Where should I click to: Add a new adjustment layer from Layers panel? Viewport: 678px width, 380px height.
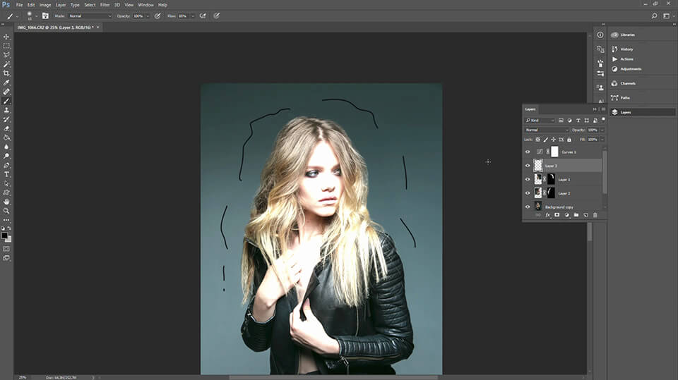tap(566, 215)
